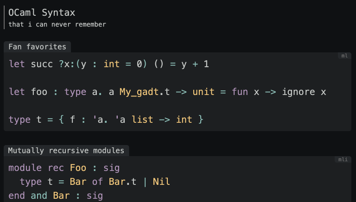Image resolution: width=356 pixels, height=202 pixels.
Task: Select the "Fan favorites" code block label
Action: coord(37,47)
